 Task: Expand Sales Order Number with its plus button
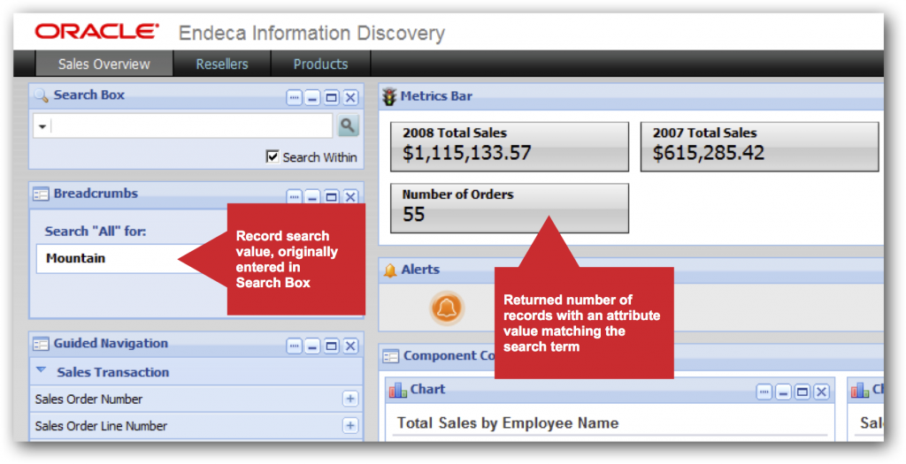coord(349,399)
